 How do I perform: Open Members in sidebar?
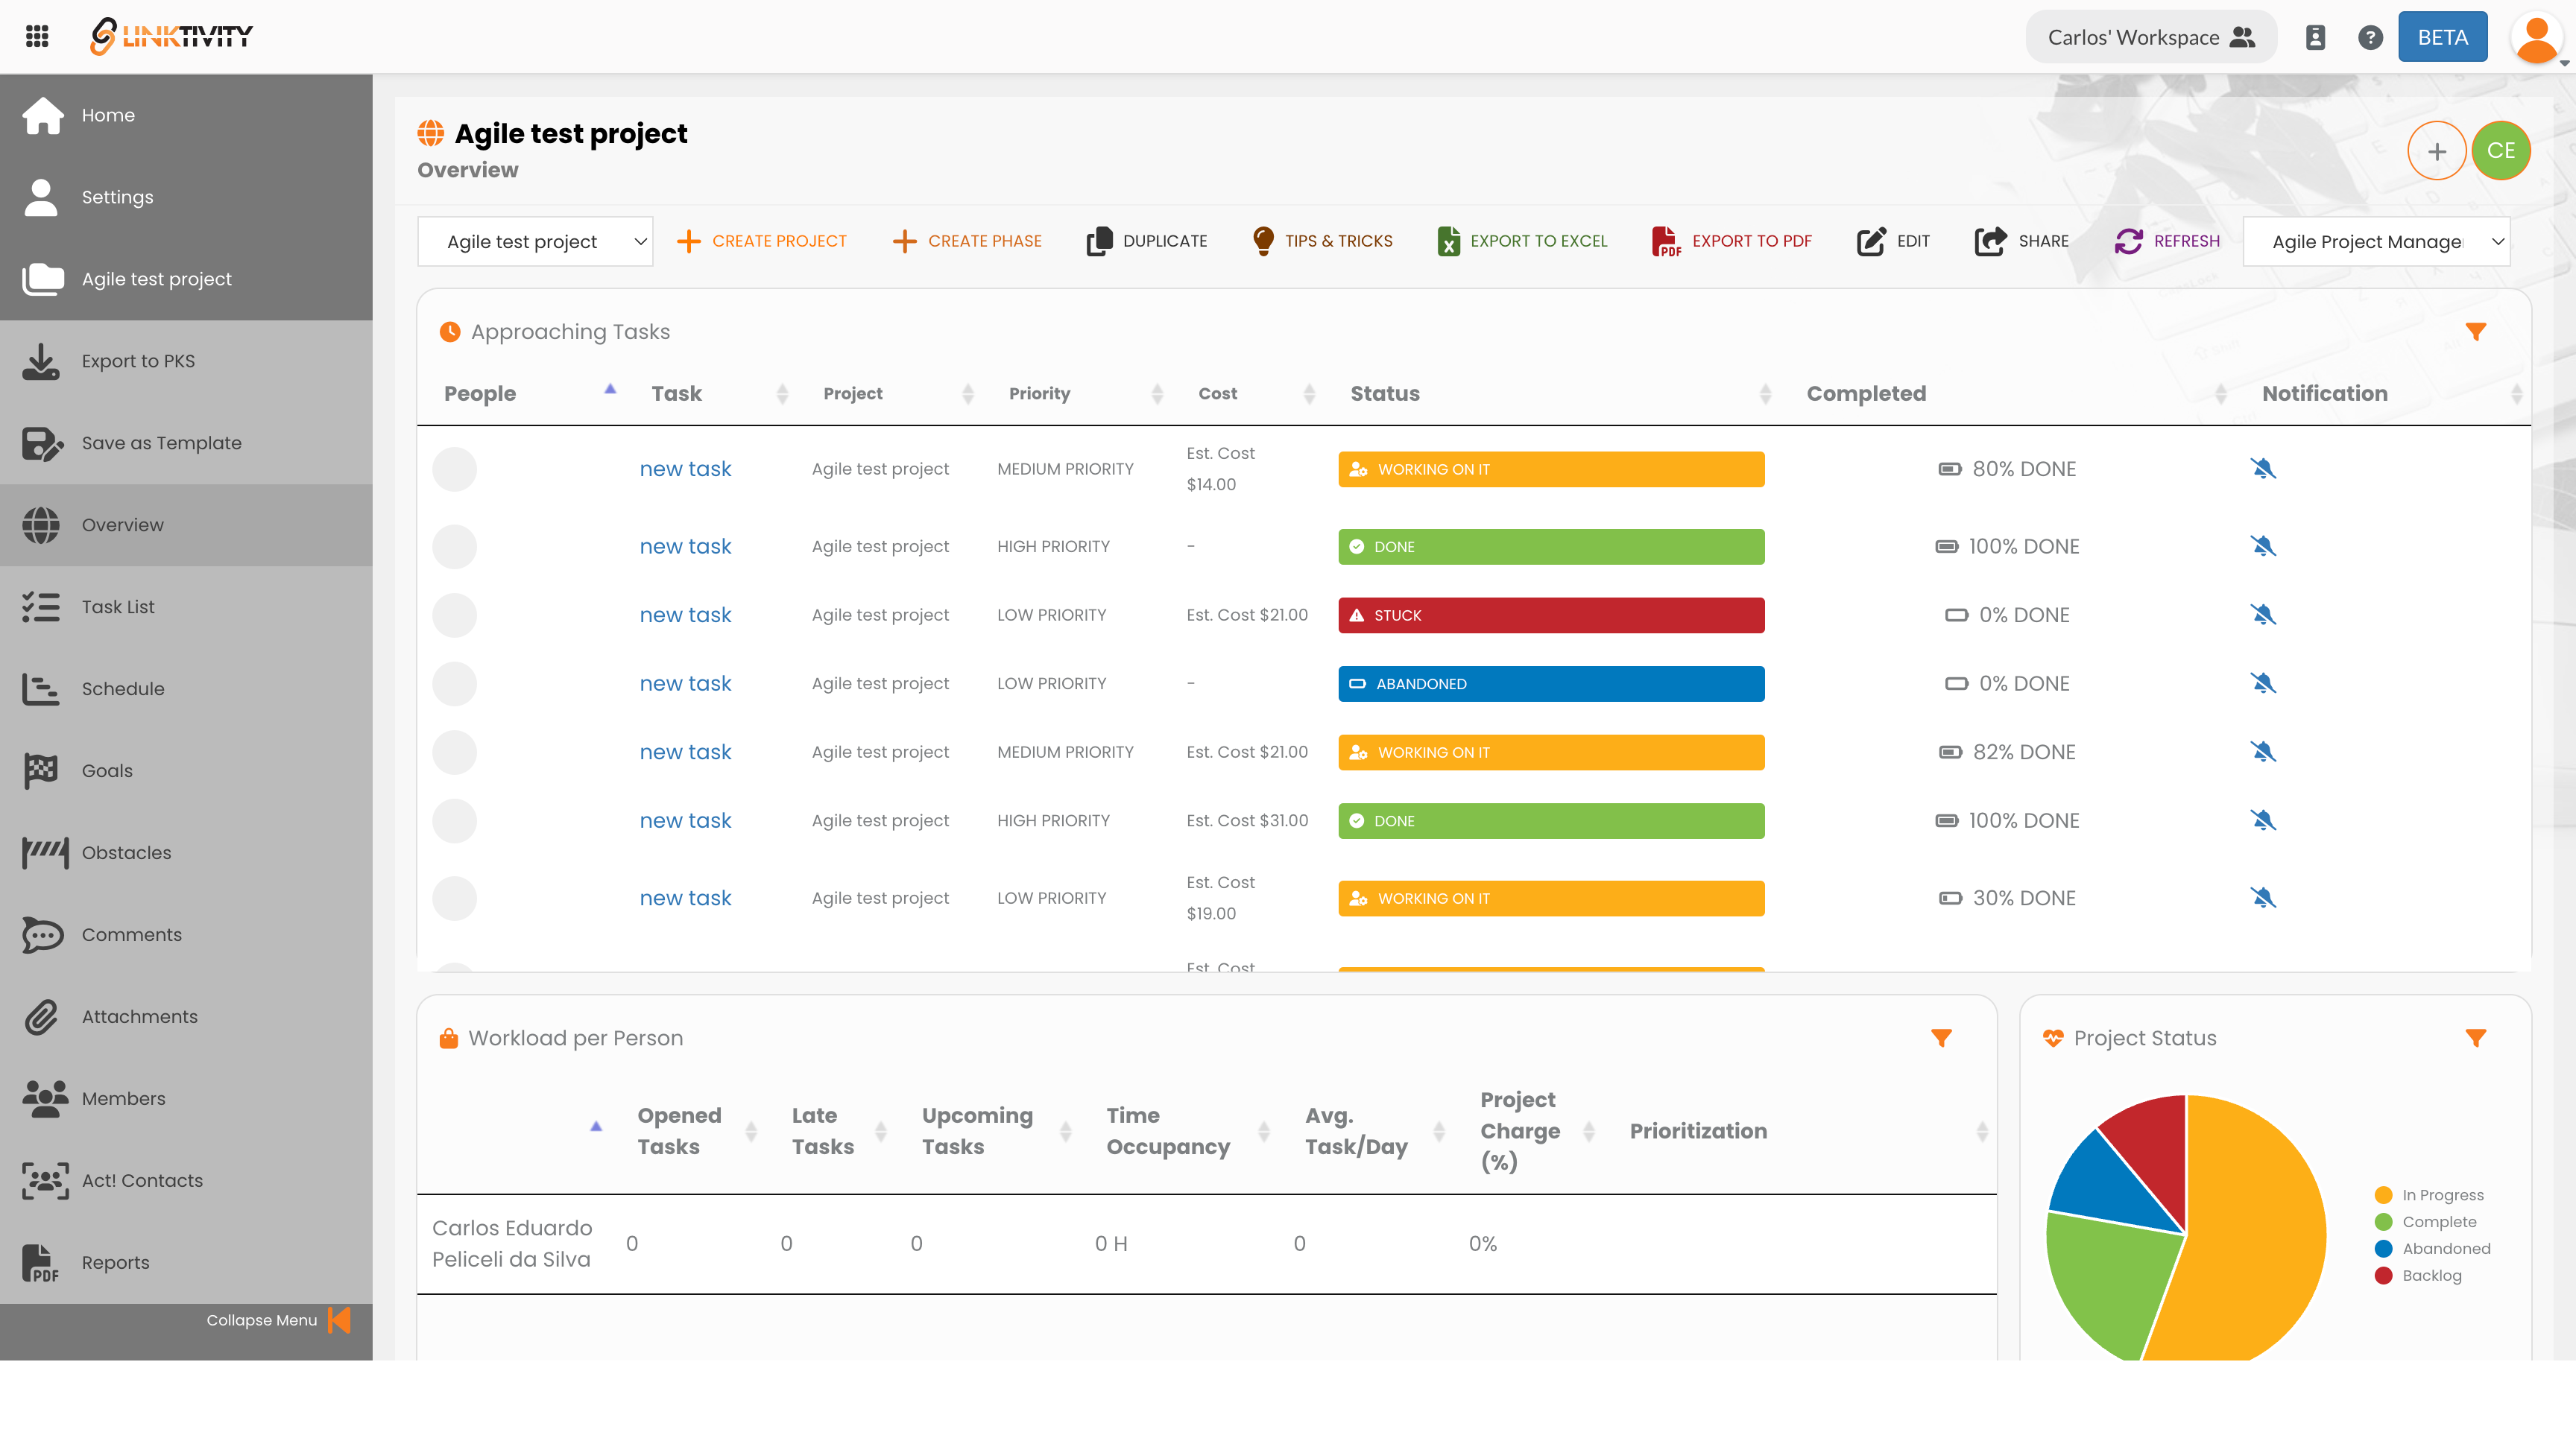186,1098
